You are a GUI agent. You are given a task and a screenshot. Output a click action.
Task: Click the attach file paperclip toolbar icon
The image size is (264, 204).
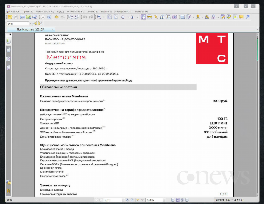coord(207,17)
